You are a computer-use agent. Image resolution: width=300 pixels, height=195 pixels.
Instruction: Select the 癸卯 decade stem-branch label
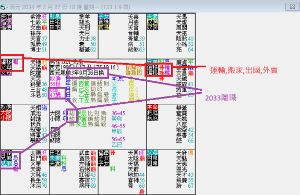click(x=117, y=119)
